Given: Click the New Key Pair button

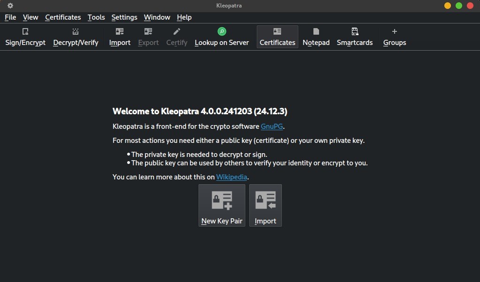Looking at the screenshot, I should (222, 205).
